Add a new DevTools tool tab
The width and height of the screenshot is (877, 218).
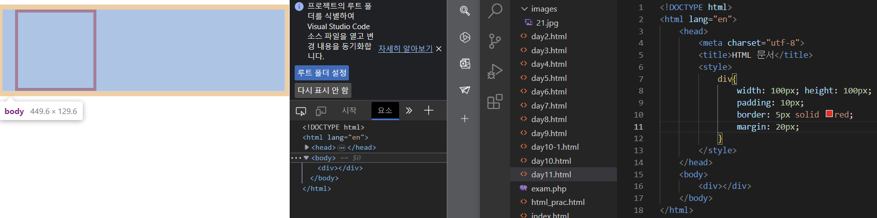click(429, 111)
